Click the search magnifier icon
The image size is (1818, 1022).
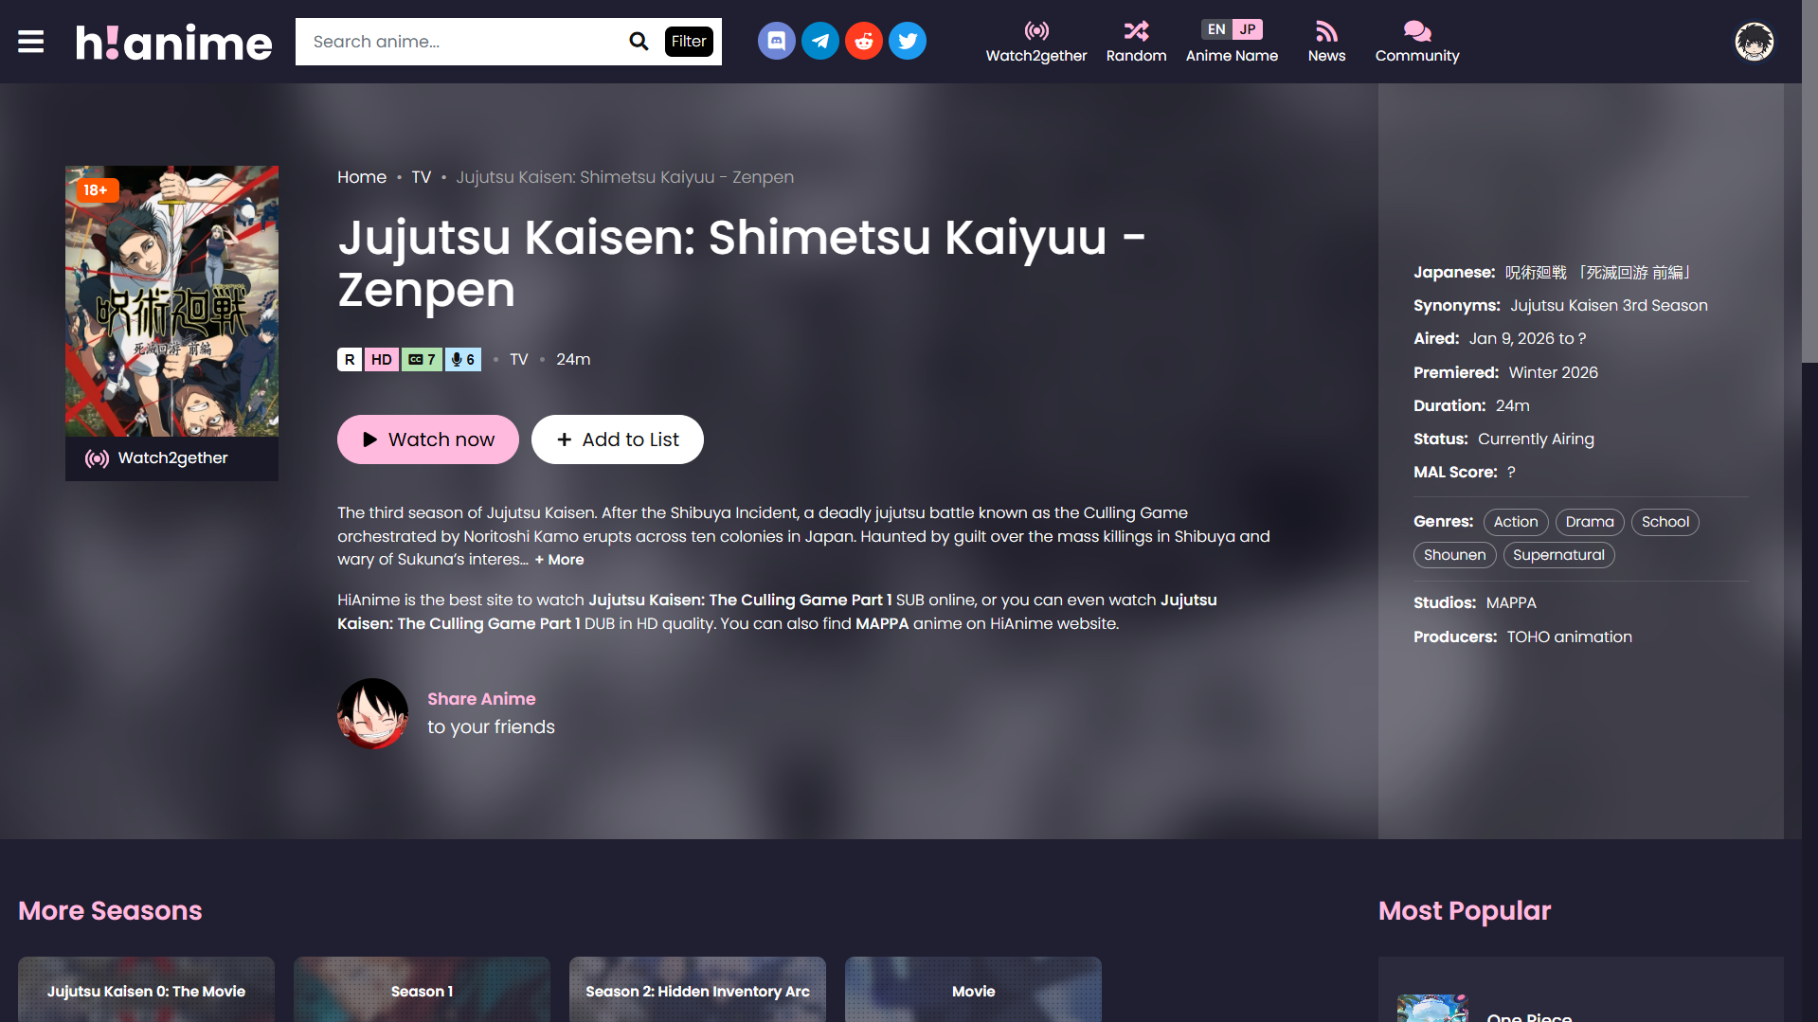[639, 42]
